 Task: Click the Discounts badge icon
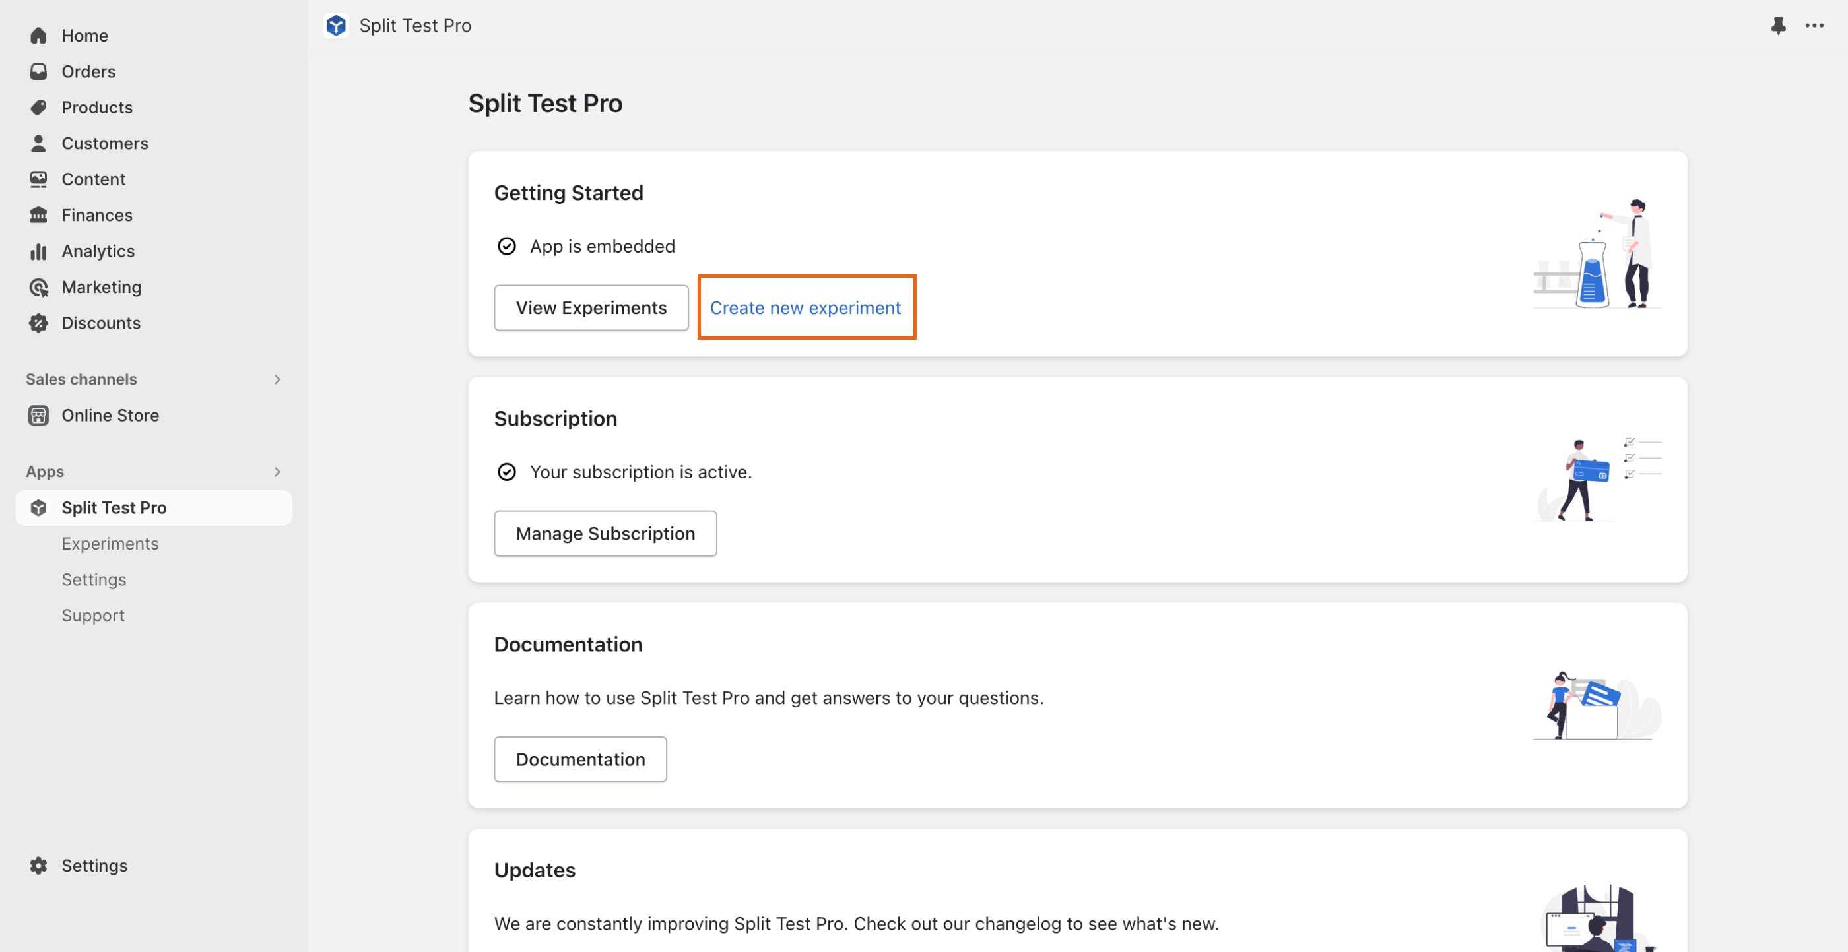coord(39,323)
